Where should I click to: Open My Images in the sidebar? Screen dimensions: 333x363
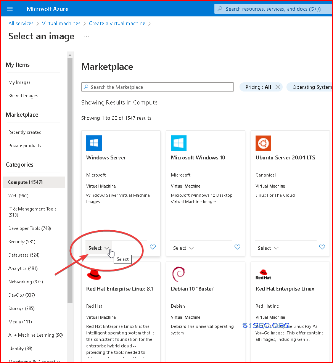(x=19, y=82)
